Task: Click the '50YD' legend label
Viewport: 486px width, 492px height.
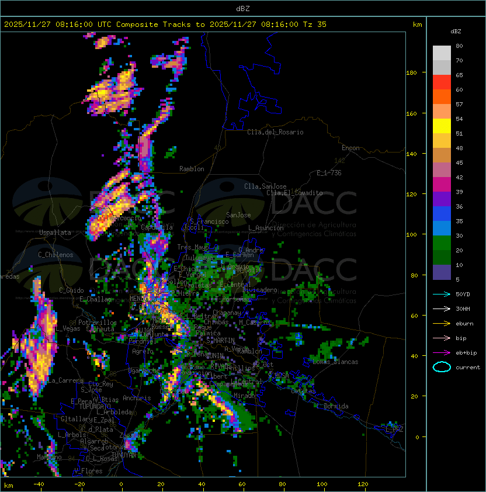Action: (463, 294)
